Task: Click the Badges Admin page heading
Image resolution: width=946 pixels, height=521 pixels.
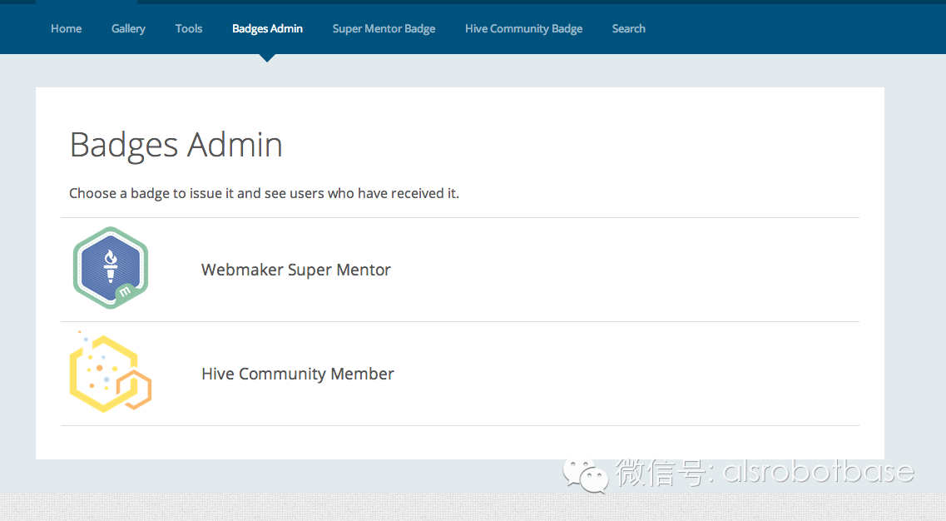Action: click(176, 146)
